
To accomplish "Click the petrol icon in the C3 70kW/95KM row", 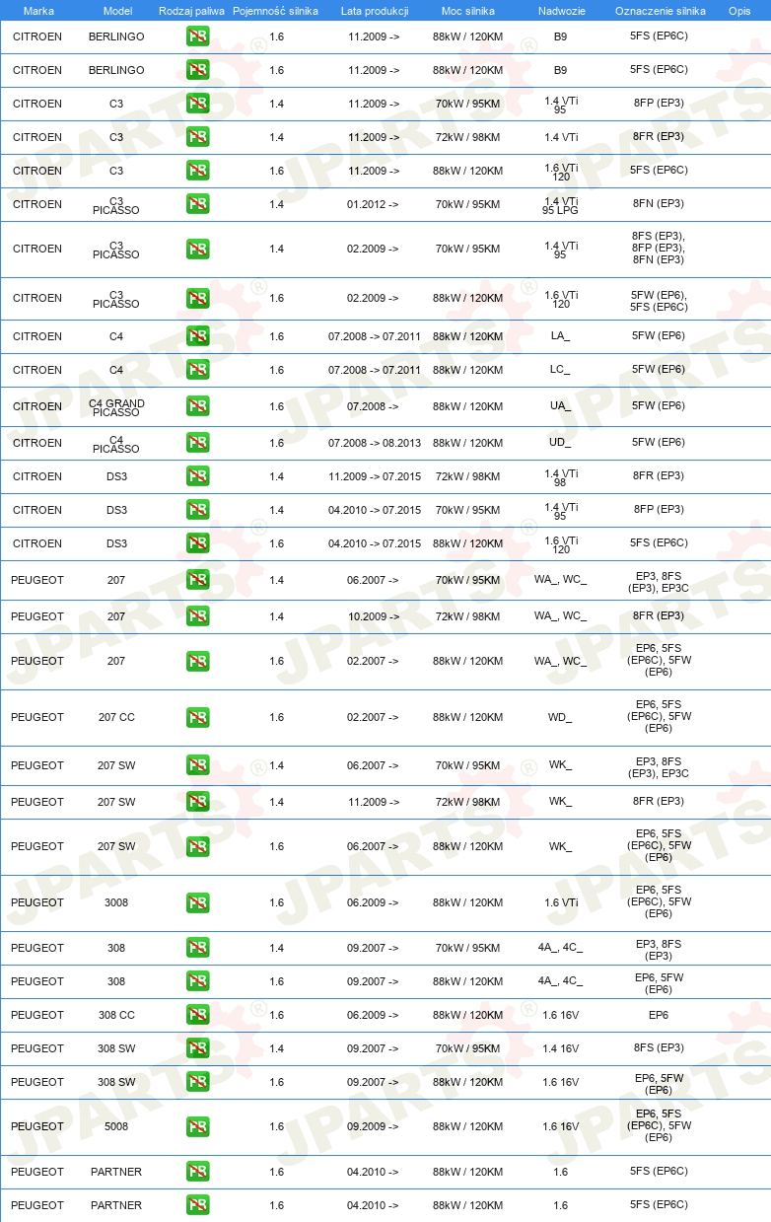I will [x=197, y=104].
